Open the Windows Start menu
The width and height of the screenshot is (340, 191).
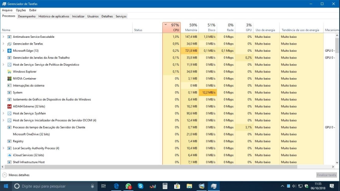pos(6,186)
